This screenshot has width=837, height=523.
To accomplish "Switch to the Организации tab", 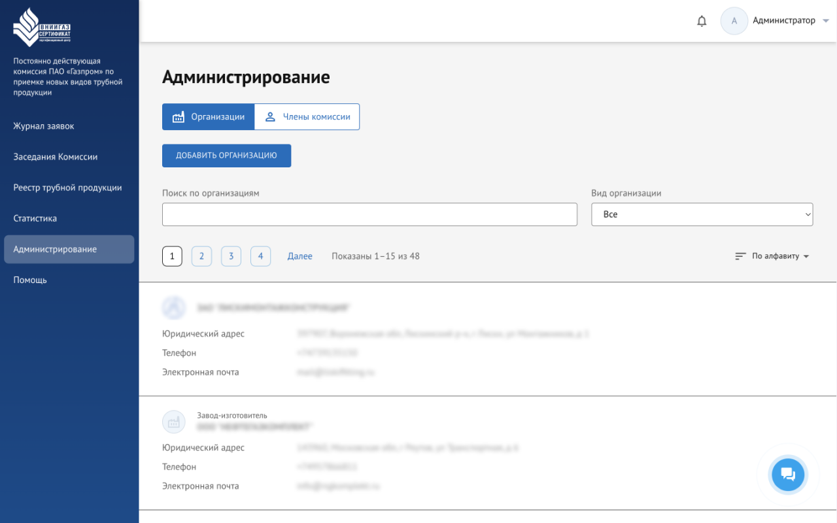I will 208,117.
